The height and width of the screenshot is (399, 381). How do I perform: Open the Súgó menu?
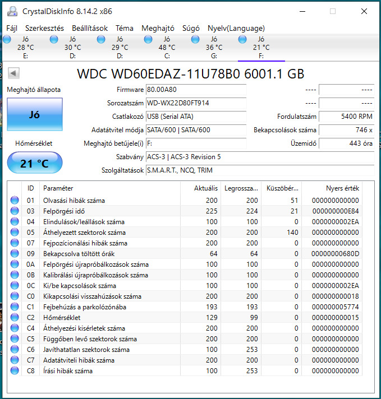191,28
